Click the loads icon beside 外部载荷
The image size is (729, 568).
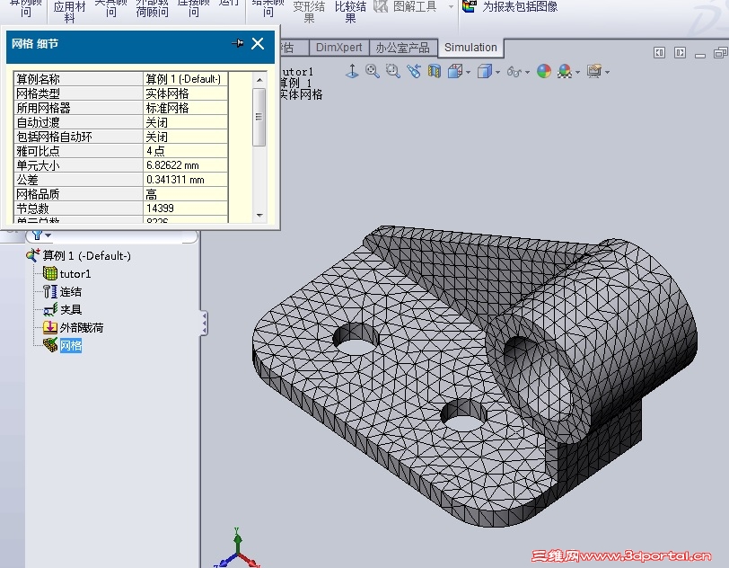[49, 327]
